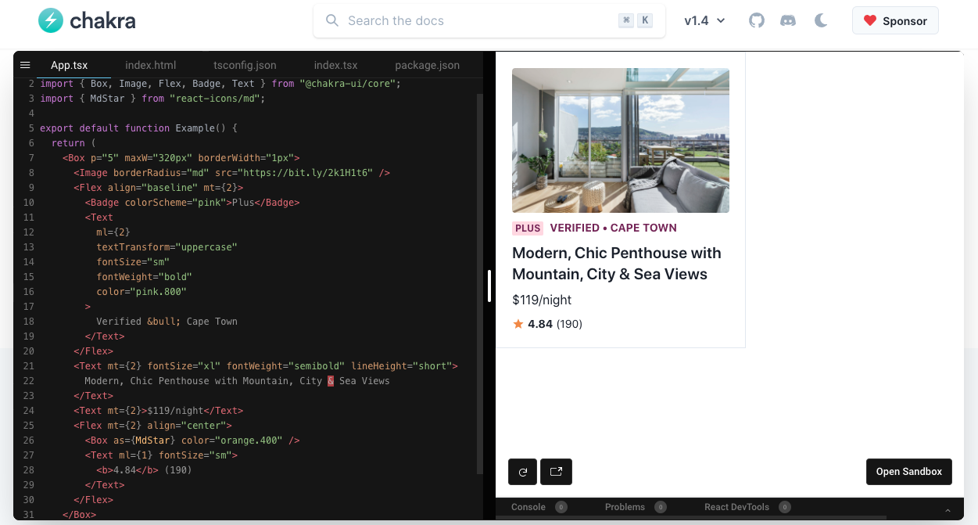Click the orange star rating icon
The height and width of the screenshot is (525, 978).
[518, 324]
